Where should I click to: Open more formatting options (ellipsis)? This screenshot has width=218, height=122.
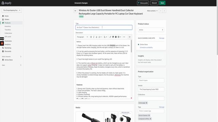tap(124, 37)
